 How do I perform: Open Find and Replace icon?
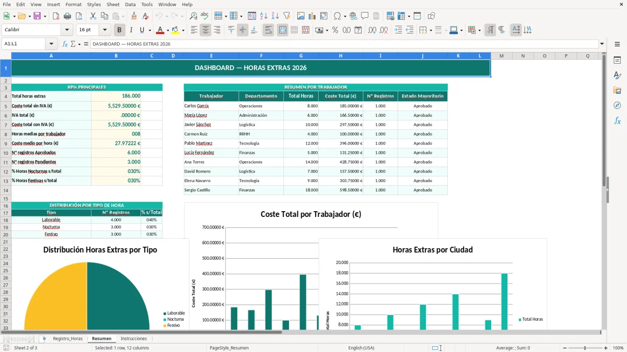pyautogui.click(x=193, y=16)
